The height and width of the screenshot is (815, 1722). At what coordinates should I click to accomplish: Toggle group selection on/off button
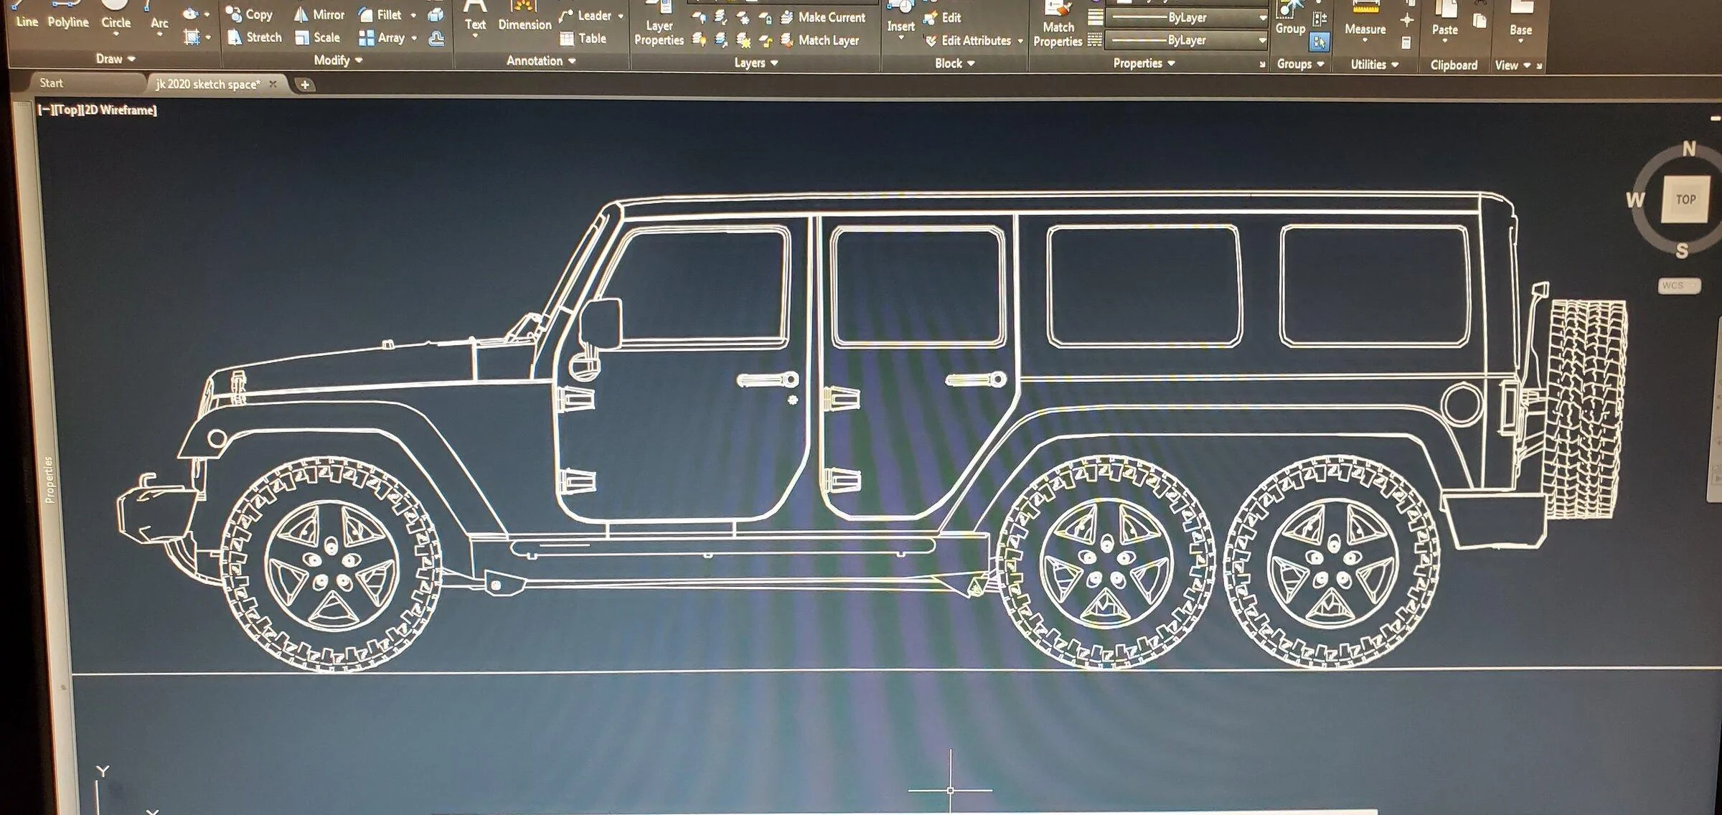tap(1319, 43)
